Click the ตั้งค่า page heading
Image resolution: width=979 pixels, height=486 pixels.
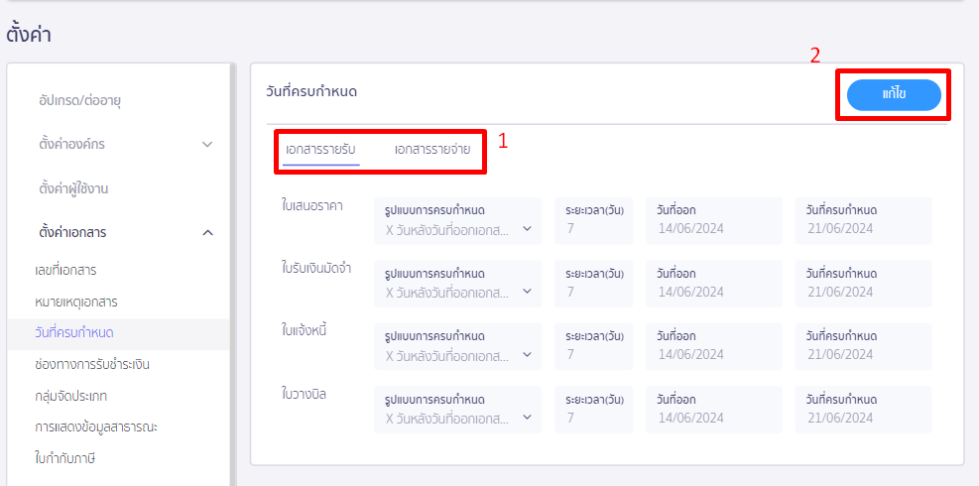tap(29, 35)
